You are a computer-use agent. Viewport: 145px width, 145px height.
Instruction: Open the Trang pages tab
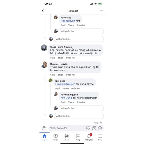click(x=78, y=137)
